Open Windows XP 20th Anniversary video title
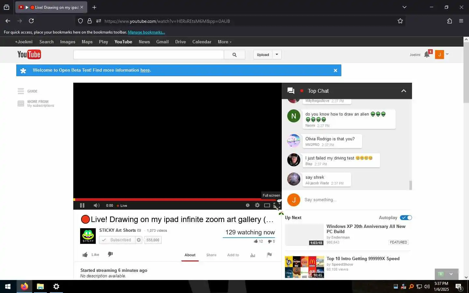The height and width of the screenshot is (293, 469). click(x=366, y=229)
